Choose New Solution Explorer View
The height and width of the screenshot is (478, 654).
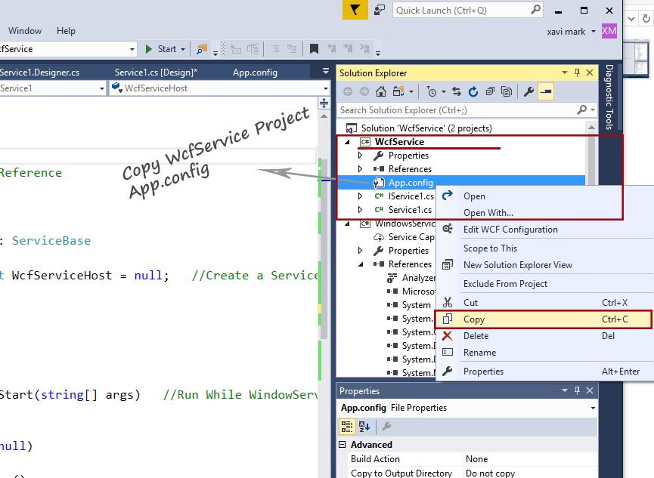click(x=518, y=264)
